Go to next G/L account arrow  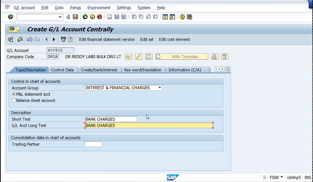(x=54, y=39)
